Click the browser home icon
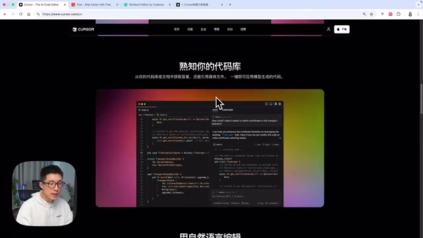Image resolution: width=423 pixels, height=238 pixels. point(28,14)
